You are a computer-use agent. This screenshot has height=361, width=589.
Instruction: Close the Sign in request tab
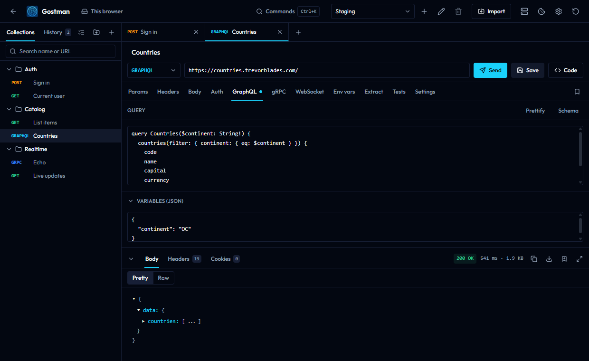[x=196, y=32]
